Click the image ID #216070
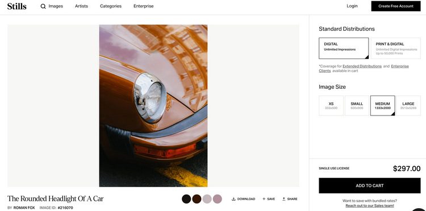Screen dimensions: 426x211 pyautogui.click(x=65, y=208)
